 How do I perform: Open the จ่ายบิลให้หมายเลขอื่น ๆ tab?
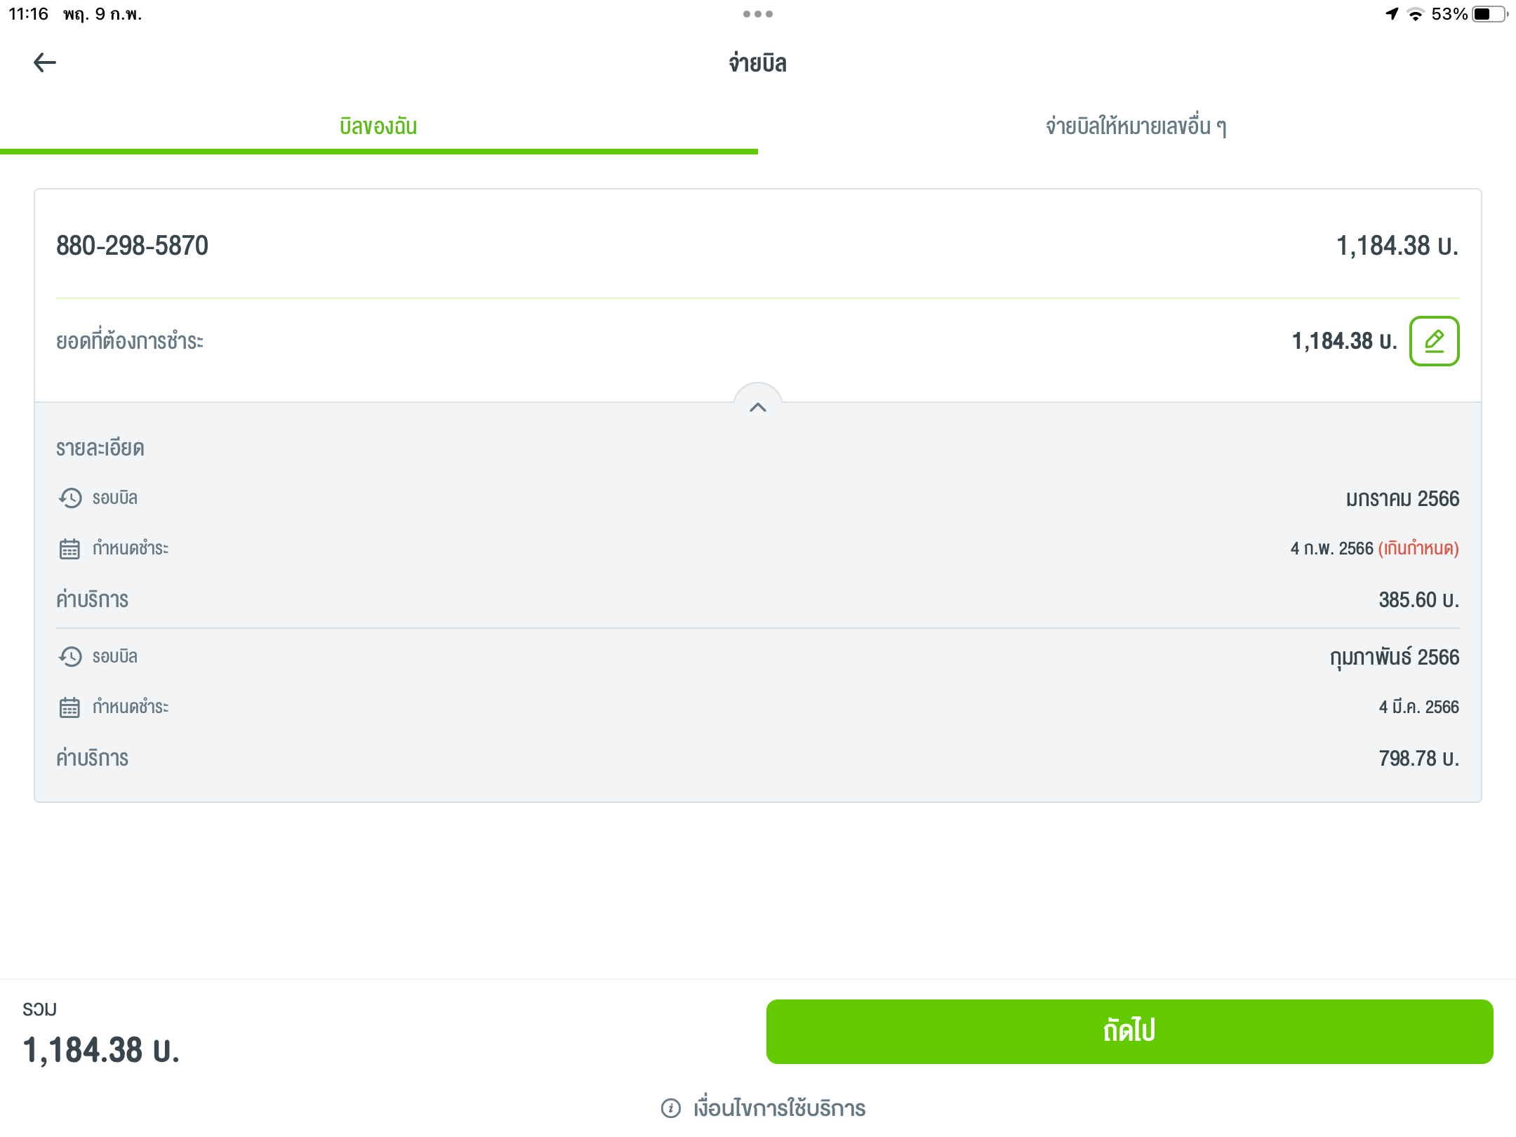coord(1136,126)
